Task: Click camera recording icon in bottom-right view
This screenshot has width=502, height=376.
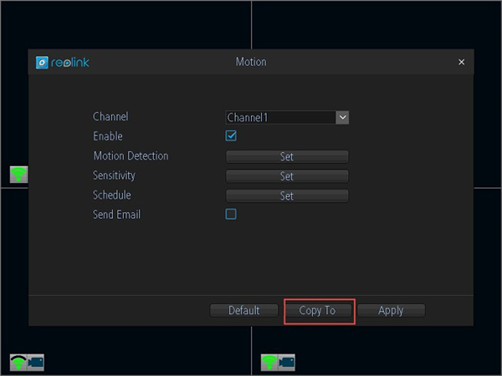Action: (x=286, y=363)
